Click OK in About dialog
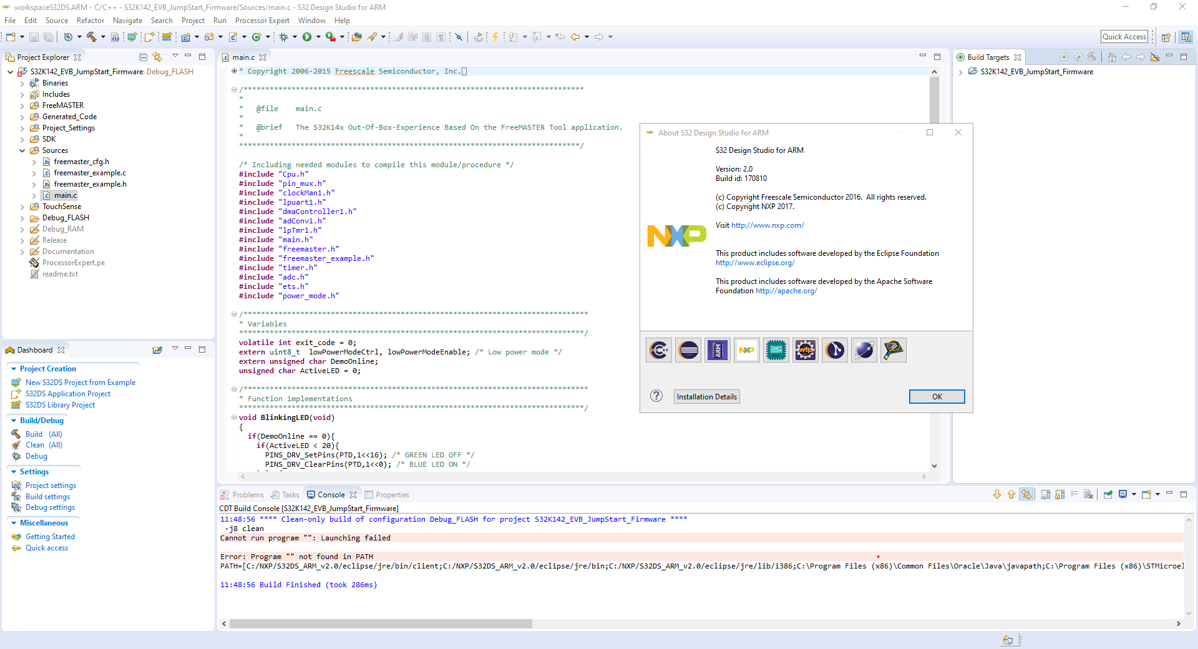The width and height of the screenshot is (1198, 649). pos(937,396)
